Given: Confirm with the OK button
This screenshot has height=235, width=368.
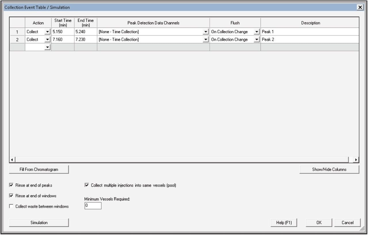Looking at the screenshot, I should pyautogui.click(x=319, y=223).
